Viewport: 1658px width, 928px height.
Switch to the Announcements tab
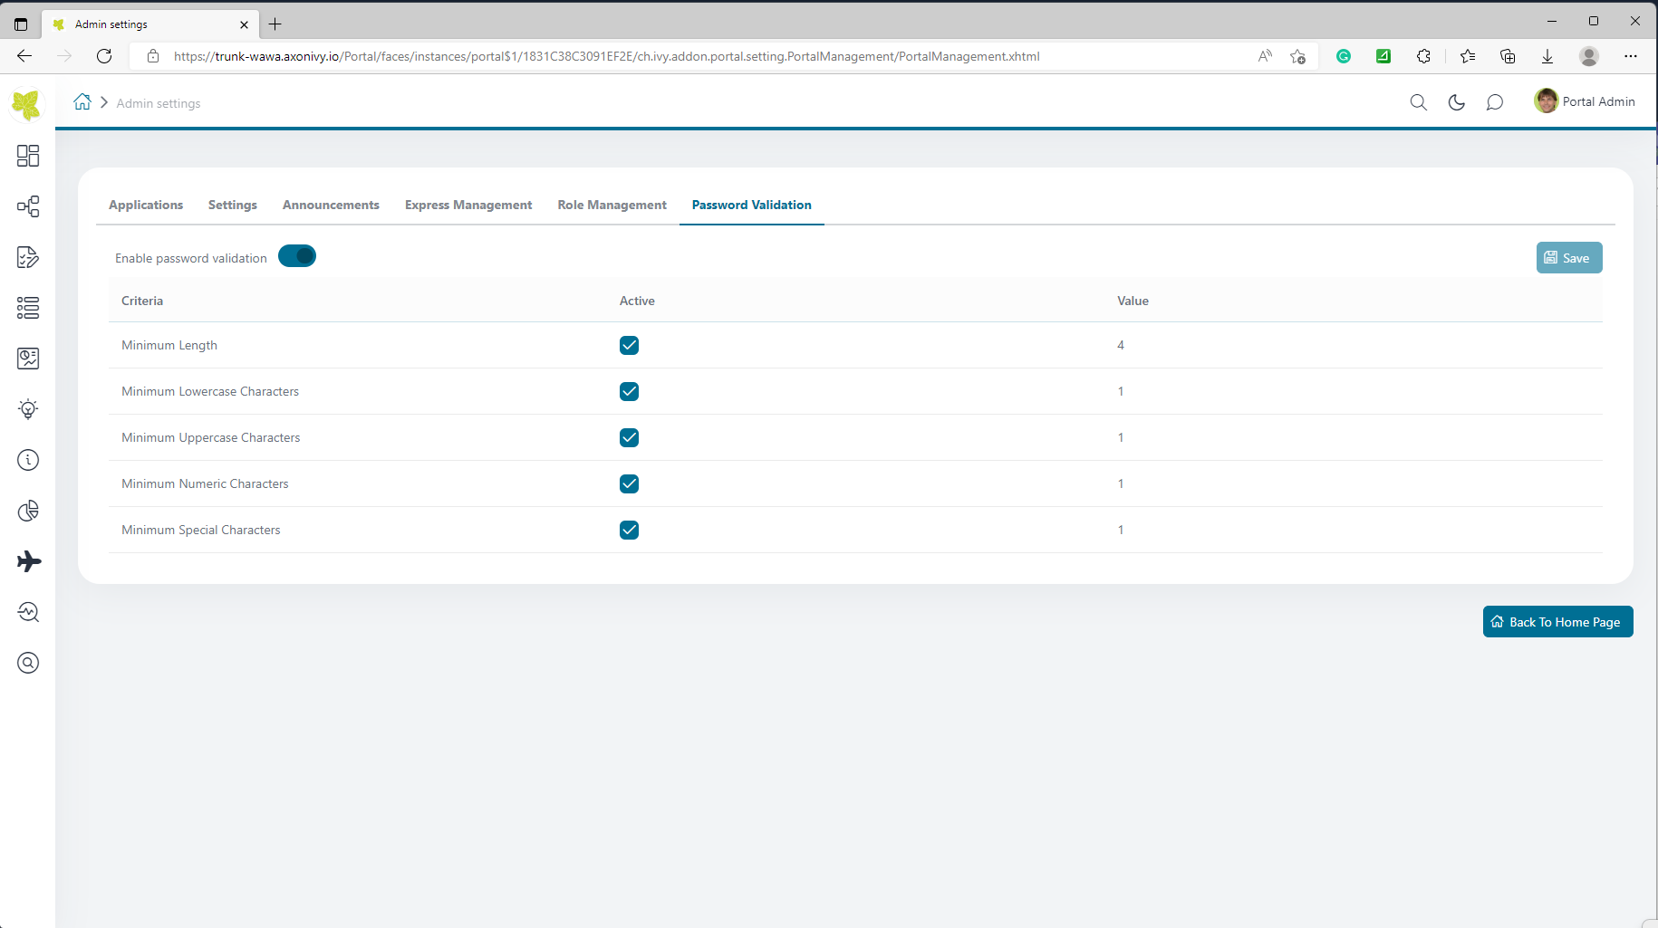click(x=331, y=205)
